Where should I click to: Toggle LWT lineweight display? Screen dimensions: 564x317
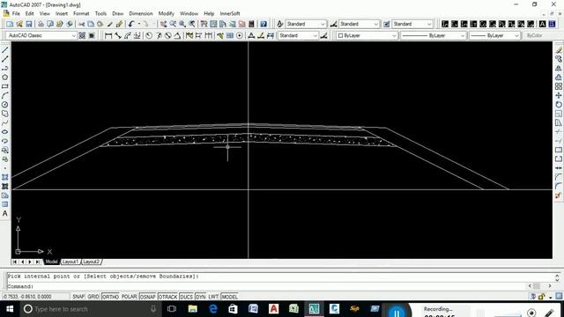point(213,297)
